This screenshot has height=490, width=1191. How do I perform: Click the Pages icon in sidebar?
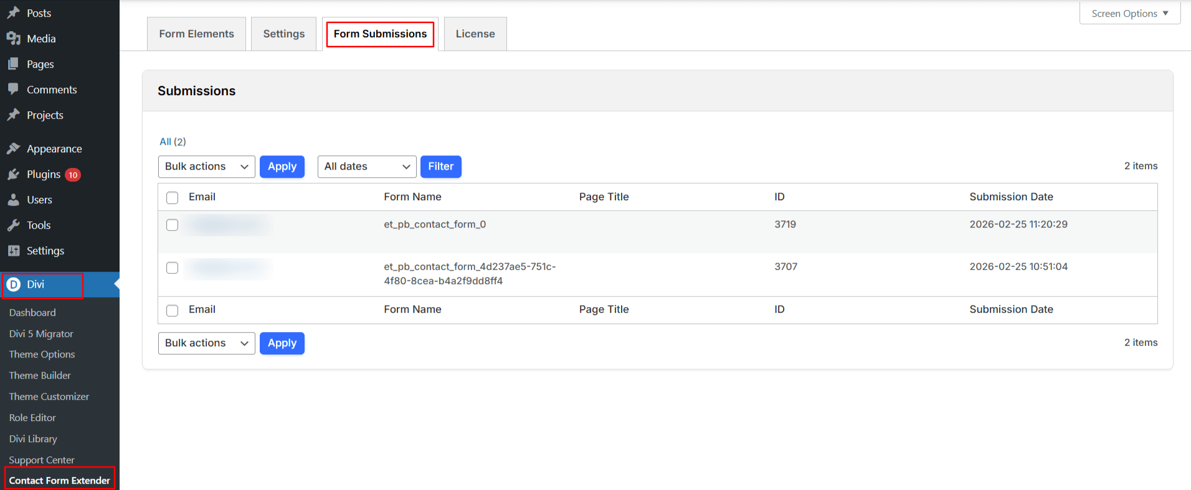point(13,64)
